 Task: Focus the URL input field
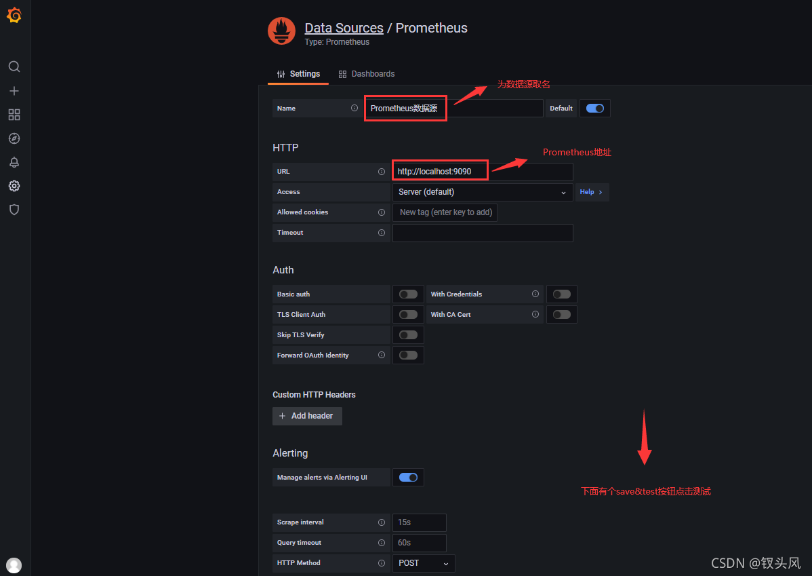(x=483, y=172)
